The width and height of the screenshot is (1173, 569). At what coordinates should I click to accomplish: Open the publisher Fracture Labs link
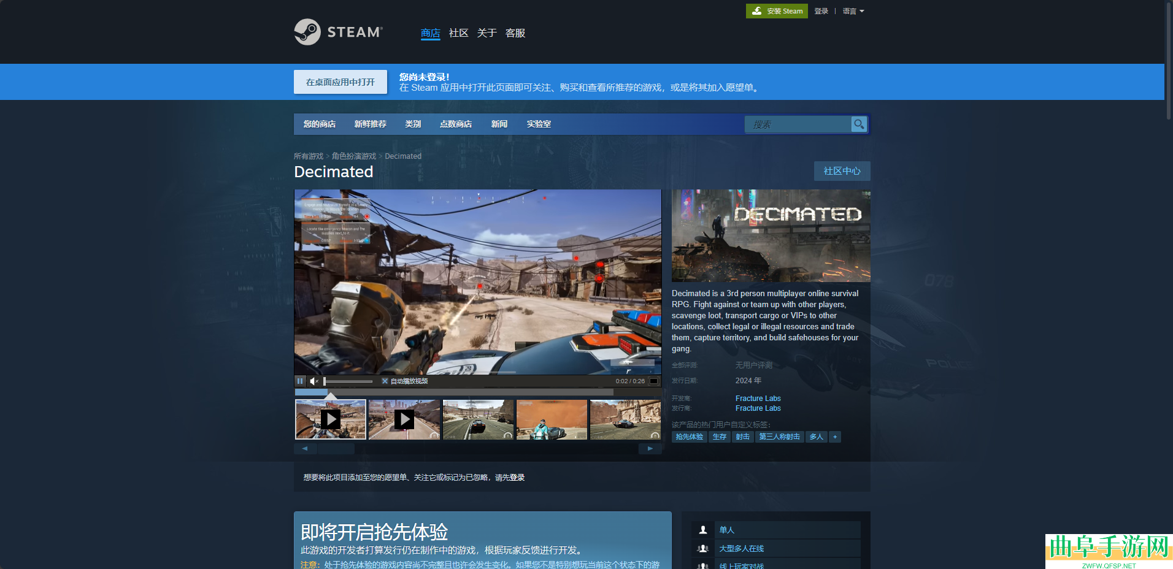pos(758,408)
